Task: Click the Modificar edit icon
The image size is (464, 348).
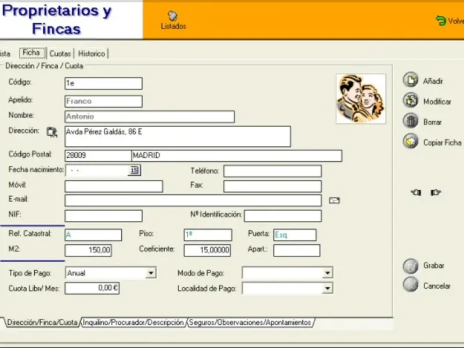Action: [411, 100]
